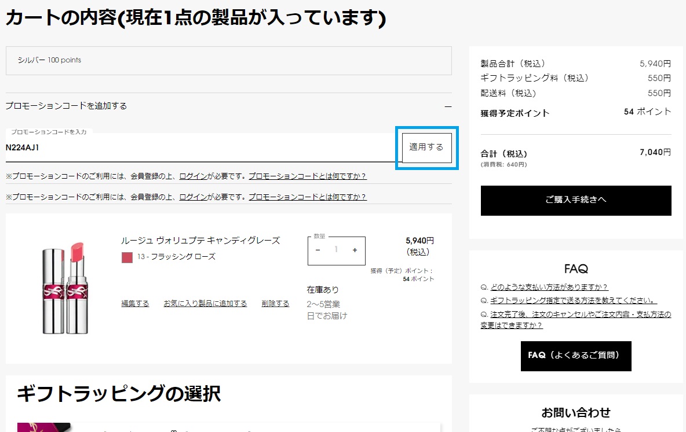The width and height of the screenshot is (686, 432).
Task: Open FAQ about ギフトラッピング指定で送る方法
Action: 573,301
